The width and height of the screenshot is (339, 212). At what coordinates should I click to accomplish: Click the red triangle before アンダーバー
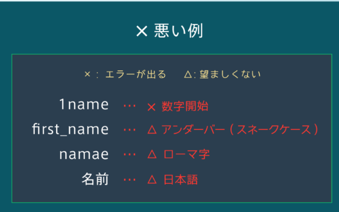tap(152, 130)
